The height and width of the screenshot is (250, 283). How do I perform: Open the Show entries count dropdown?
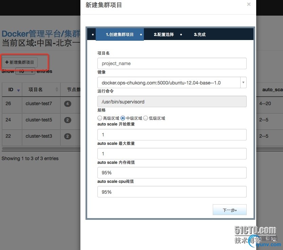click(x=25, y=71)
